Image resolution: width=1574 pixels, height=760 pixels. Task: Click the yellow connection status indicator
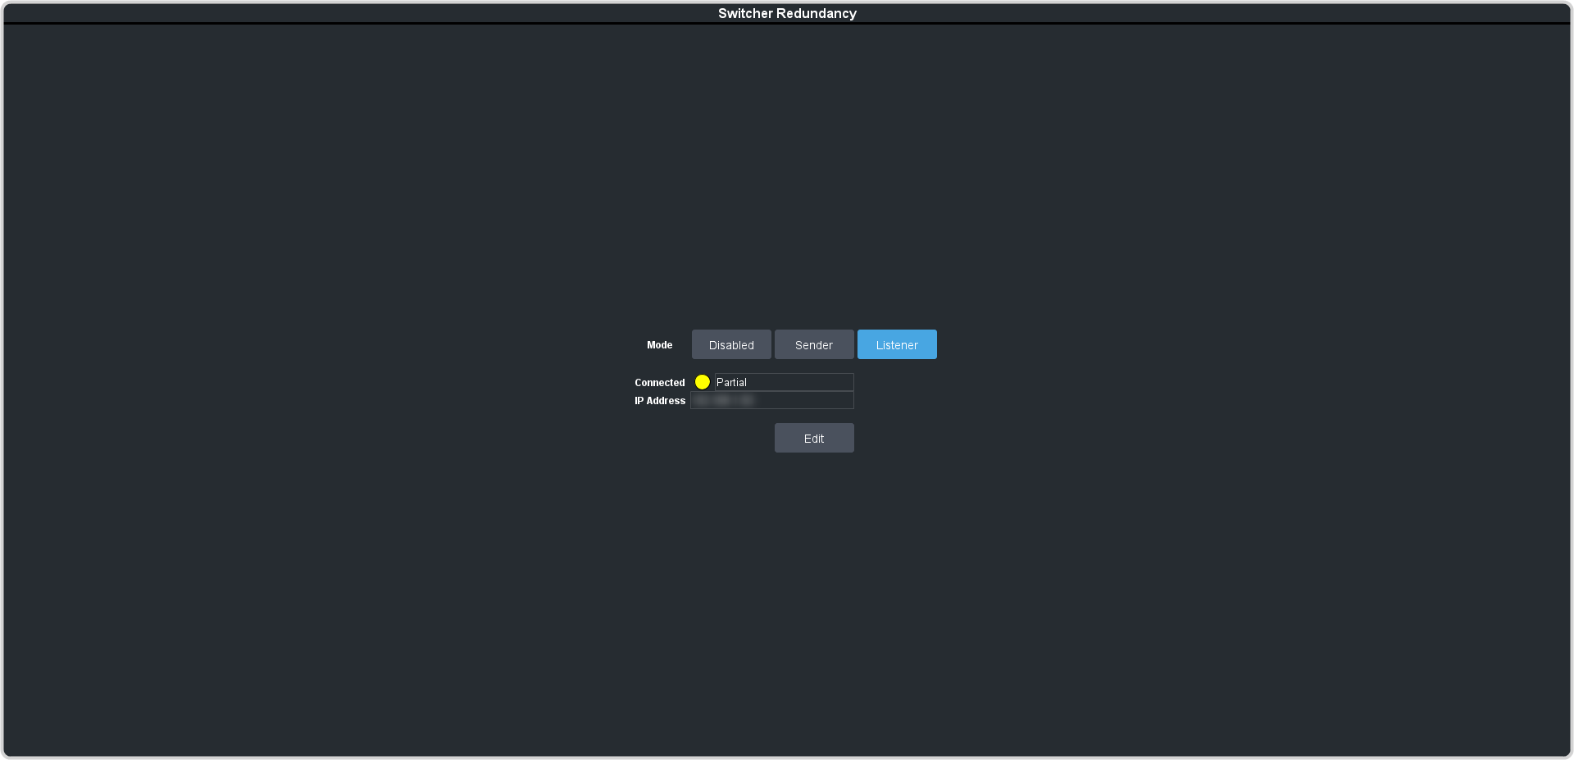703,382
